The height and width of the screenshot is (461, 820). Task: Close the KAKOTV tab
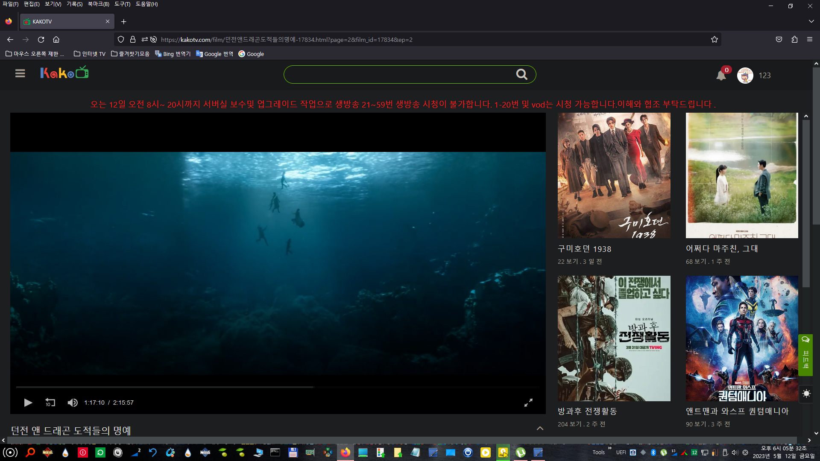(108, 21)
